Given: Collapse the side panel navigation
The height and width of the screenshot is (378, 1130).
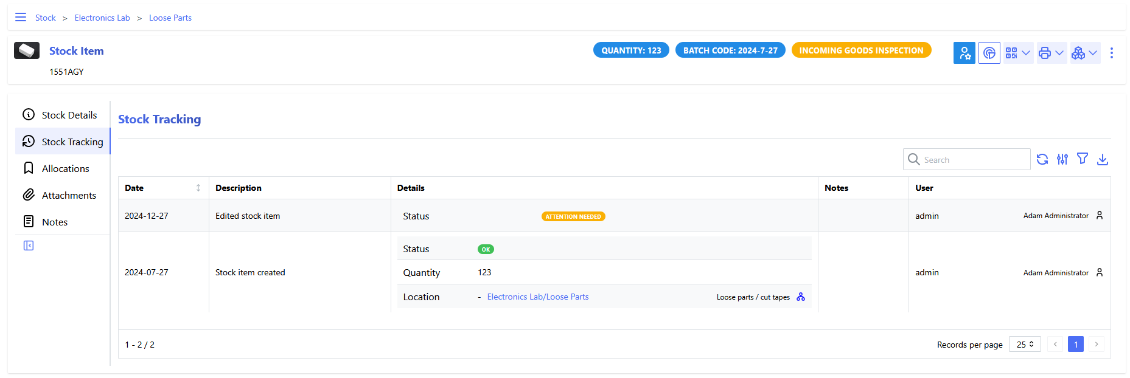Looking at the screenshot, I should [x=29, y=246].
